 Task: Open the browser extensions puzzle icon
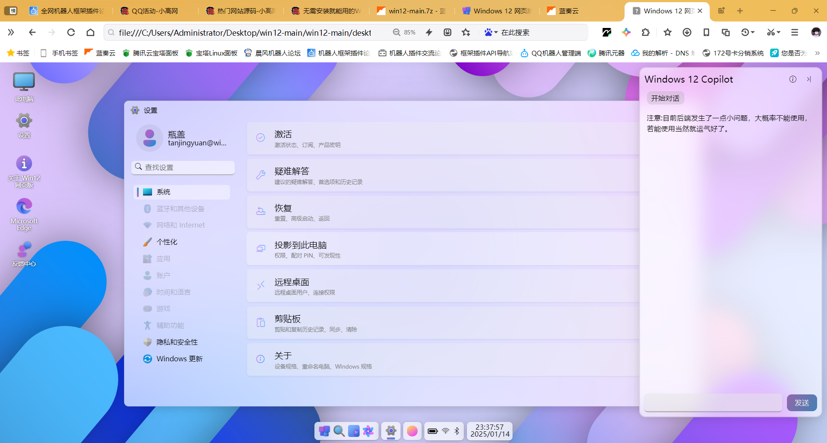point(646,32)
